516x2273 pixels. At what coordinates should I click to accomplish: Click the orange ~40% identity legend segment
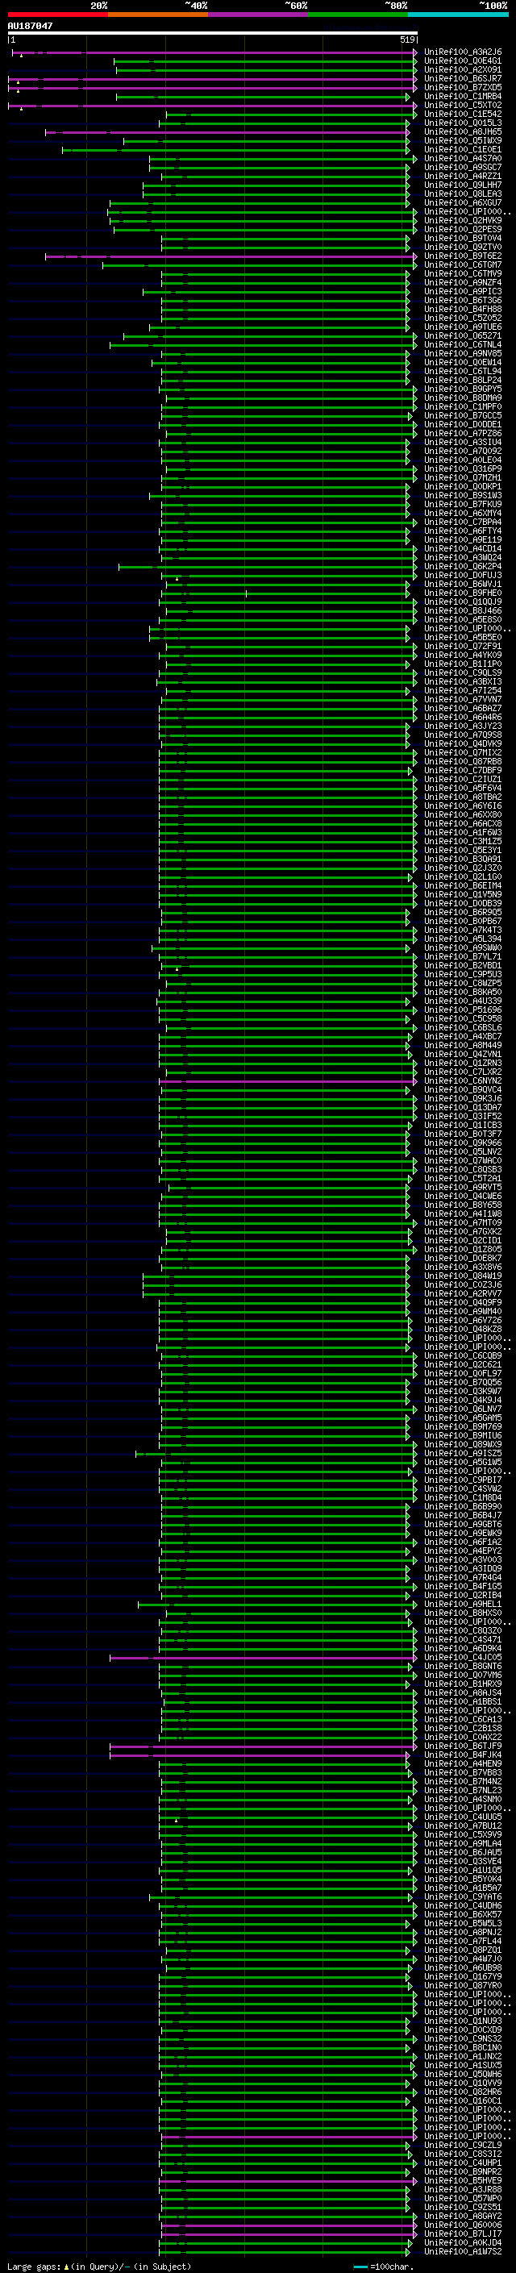(158, 15)
